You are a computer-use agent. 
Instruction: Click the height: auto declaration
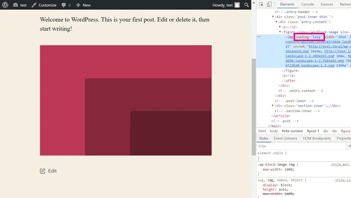click(x=276, y=189)
